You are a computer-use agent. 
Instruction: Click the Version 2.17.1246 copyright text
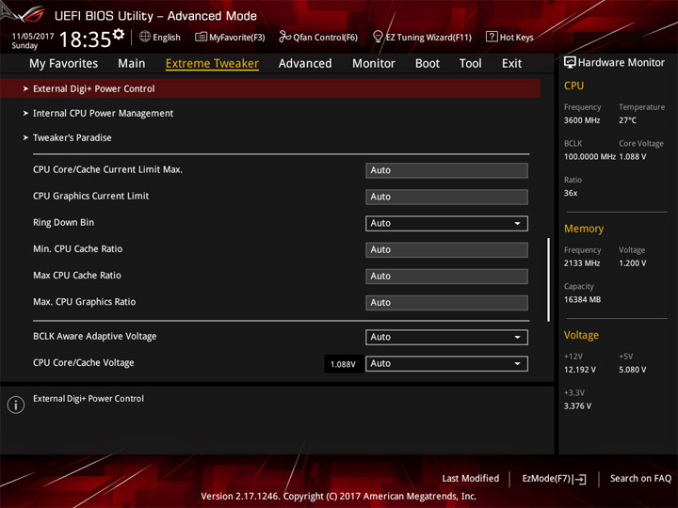coord(339,497)
